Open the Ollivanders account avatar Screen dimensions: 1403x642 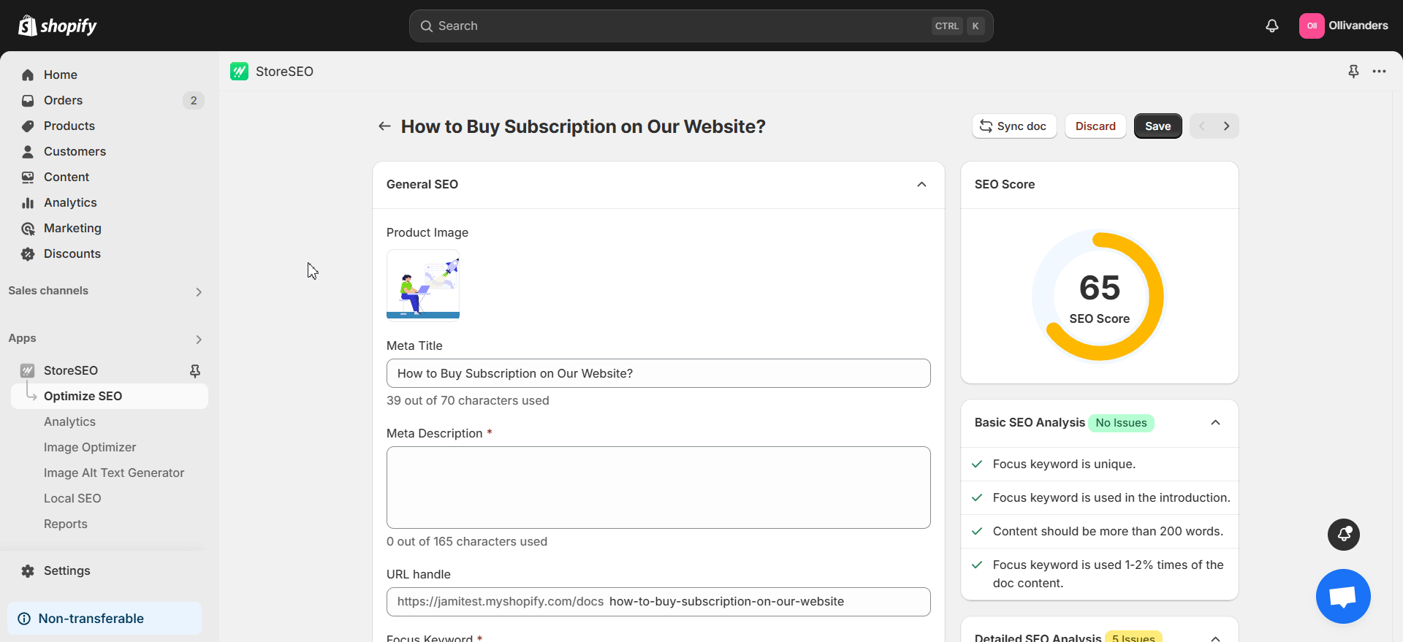(x=1312, y=26)
